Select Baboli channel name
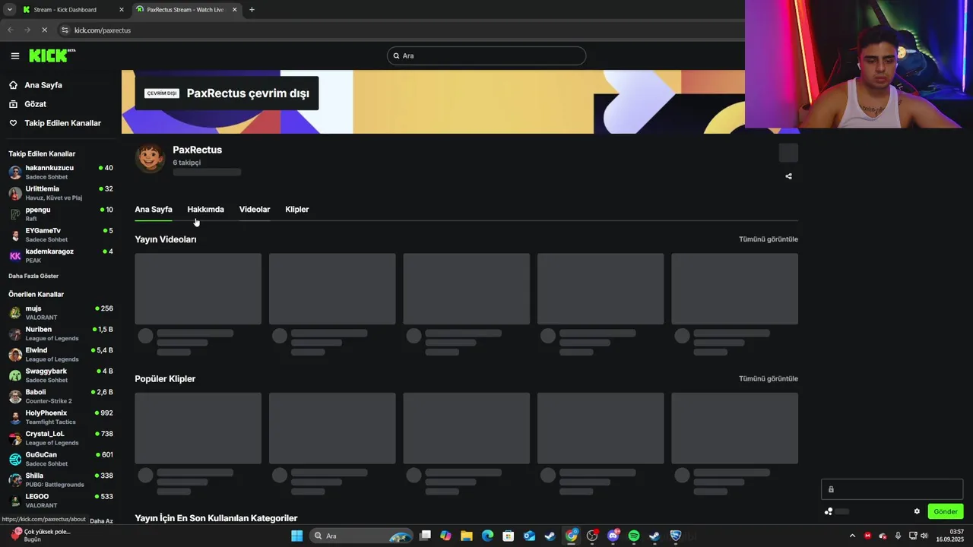 (x=36, y=392)
